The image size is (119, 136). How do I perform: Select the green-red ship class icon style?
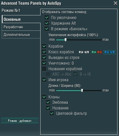click(97, 52)
